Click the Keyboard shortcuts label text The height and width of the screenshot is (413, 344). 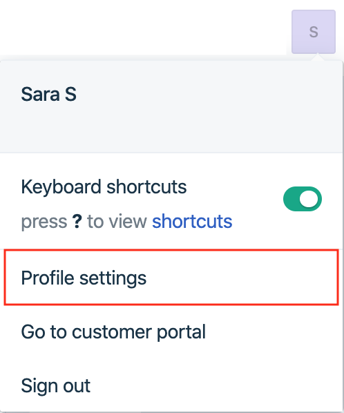click(104, 187)
